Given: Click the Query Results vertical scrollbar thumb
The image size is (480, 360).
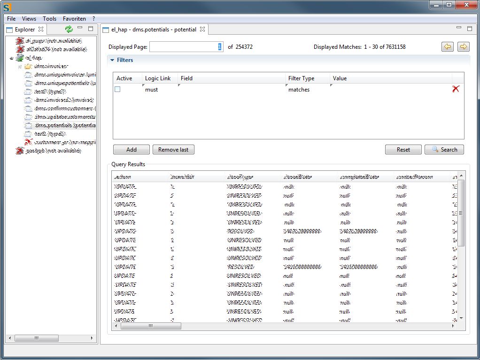Looking at the screenshot, I should pos(461,213).
